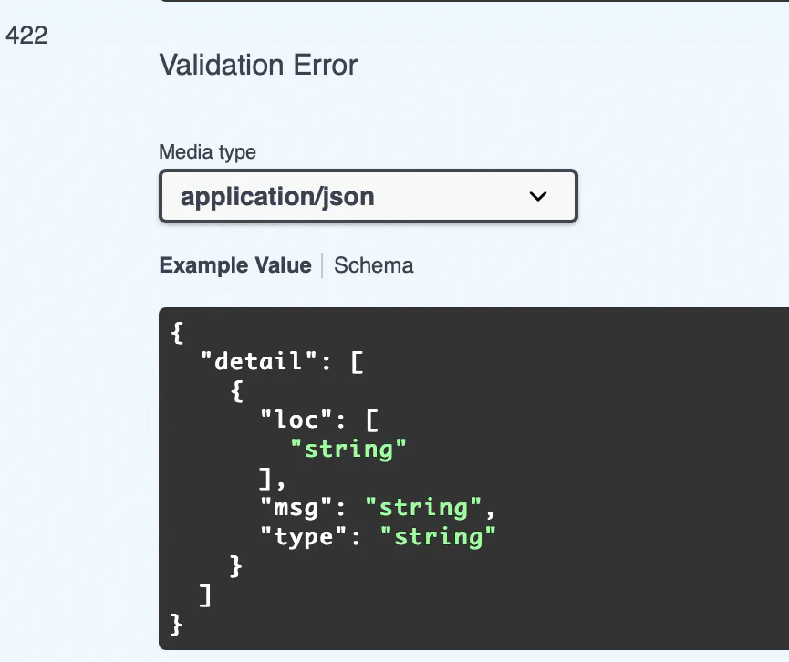Click the 422 response code

(26, 36)
